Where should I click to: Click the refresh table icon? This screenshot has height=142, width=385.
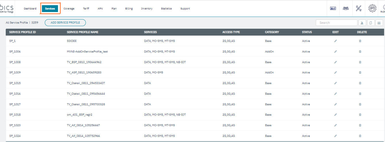coord(371,23)
